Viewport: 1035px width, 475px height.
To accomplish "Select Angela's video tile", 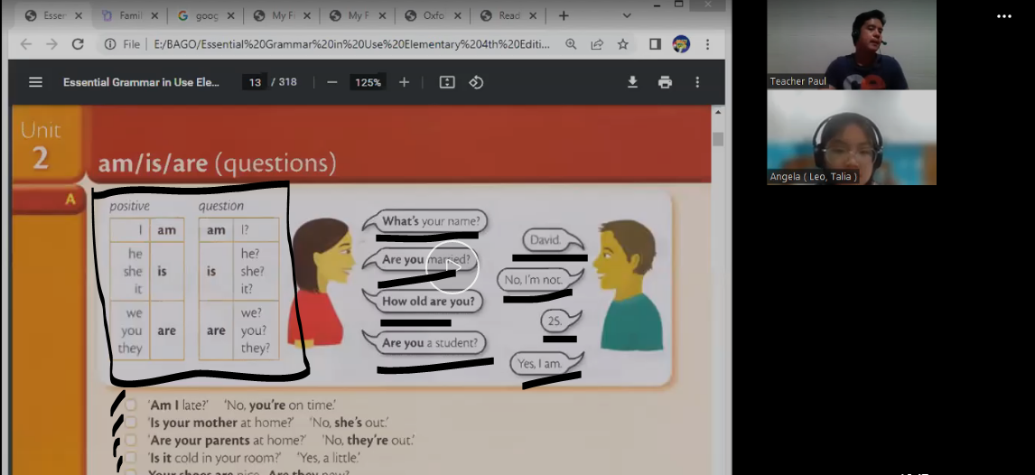I will pyautogui.click(x=852, y=138).
